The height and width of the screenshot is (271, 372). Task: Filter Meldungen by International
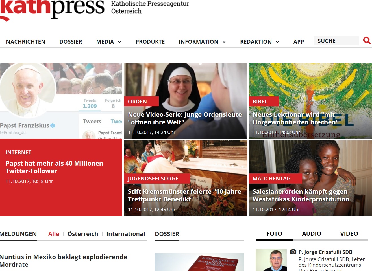126,234
